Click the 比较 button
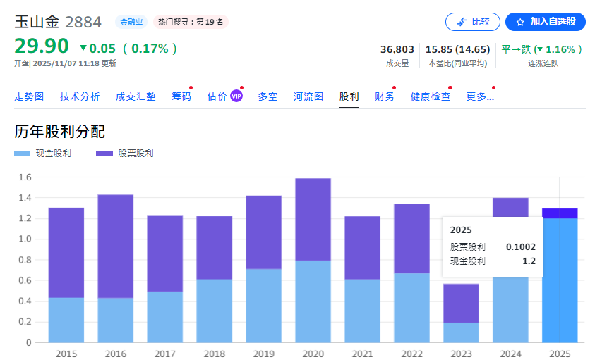 pos(472,22)
